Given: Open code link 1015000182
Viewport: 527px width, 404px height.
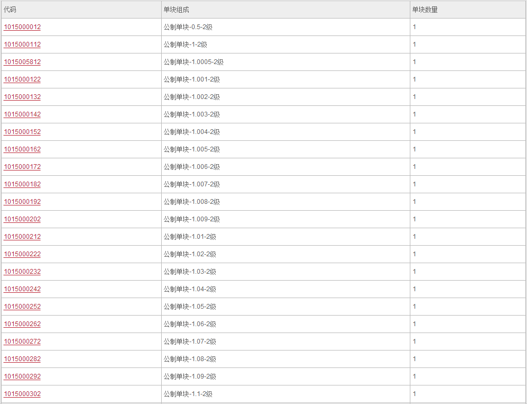Looking at the screenshot, I should click(22, 184).
